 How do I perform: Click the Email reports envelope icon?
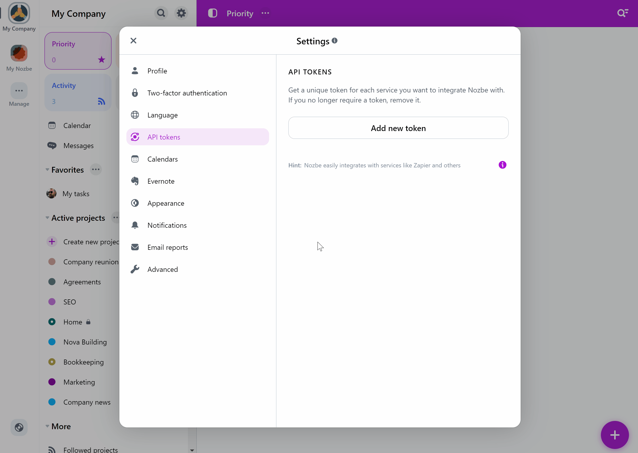click(x=134, y=247)
